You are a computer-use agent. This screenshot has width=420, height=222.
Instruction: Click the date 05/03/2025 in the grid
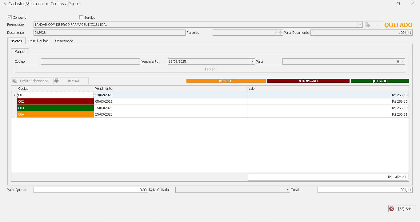(104, 101)
